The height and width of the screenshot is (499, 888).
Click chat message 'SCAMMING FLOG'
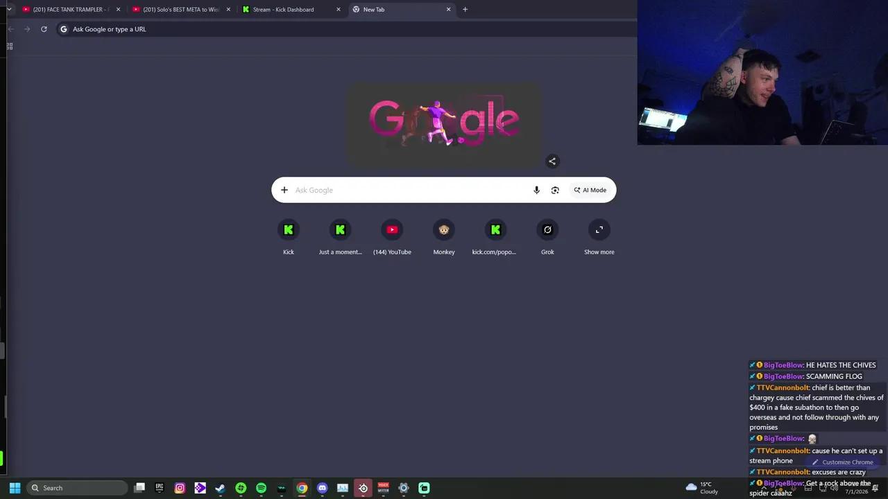pos(834,376)
